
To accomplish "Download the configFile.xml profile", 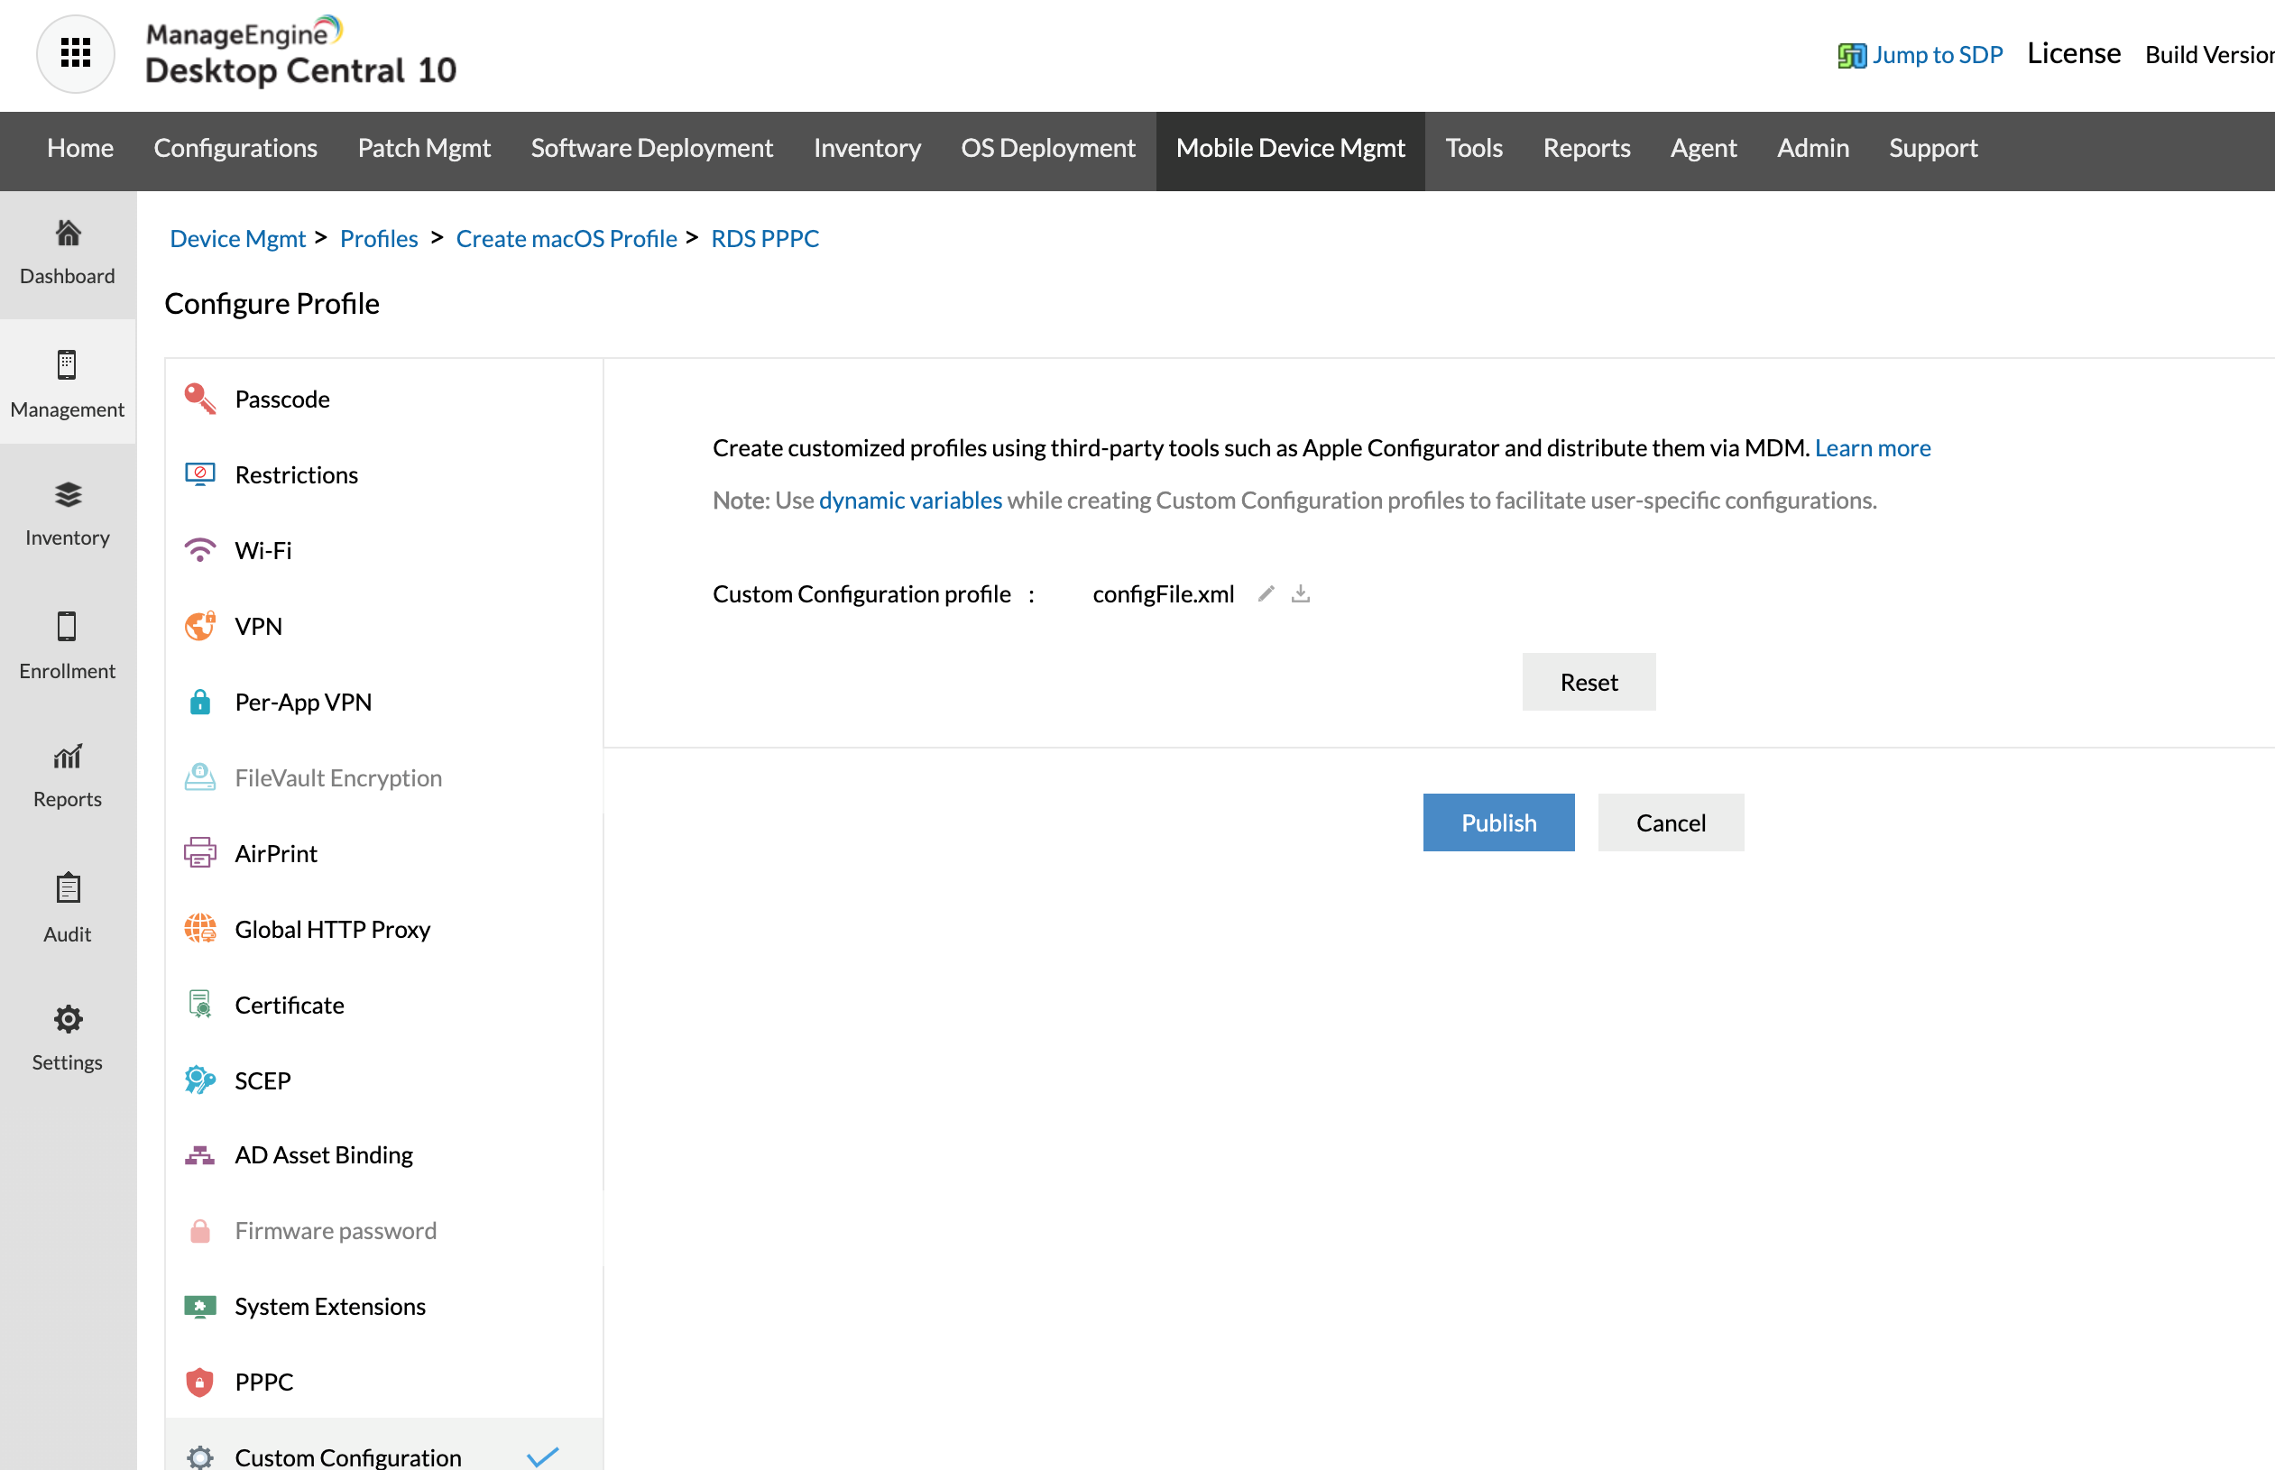I will point(1300,593).
